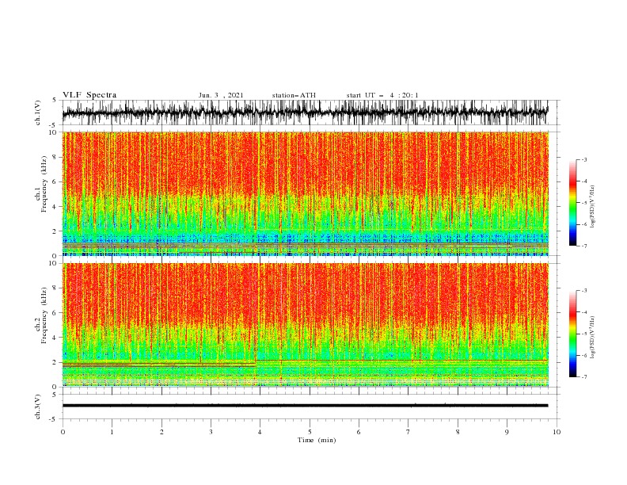This screenshot has width=627, height=485.
Task: Click the 'ch.1(V)' waveform axis label
Action: 38,113
